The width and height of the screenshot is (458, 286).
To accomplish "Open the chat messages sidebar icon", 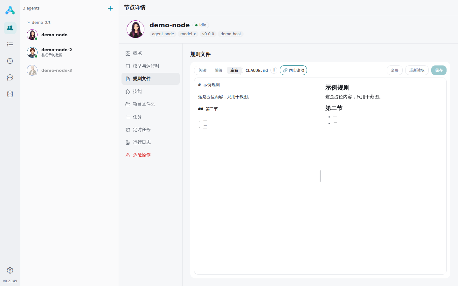I will (10, 78).
